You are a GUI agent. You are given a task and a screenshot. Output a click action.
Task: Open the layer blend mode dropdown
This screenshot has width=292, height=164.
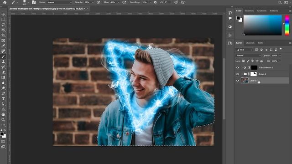point(248,56)
